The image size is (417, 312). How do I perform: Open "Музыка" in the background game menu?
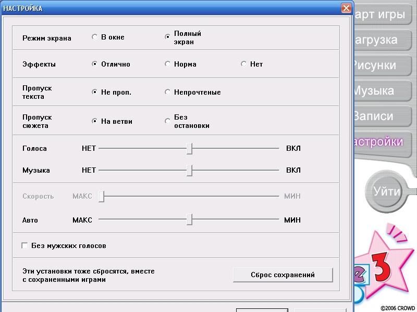tap(383, 91)
